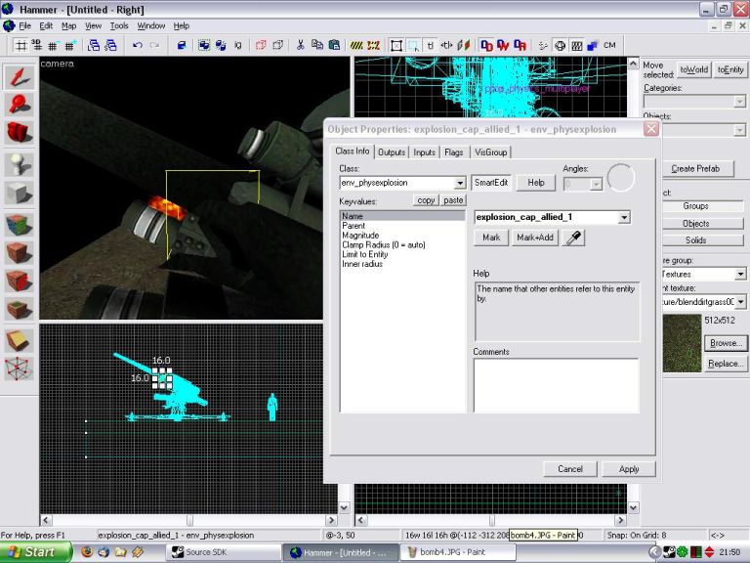Click the Paste clipboard toolbar icon
750x563 pixels.
point(334,46)
